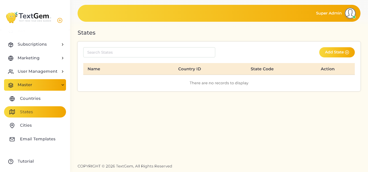Click 'There are no records to display' text
The height and width of the screenshot is (172, 368).
pyautogui.click(x=219, y=83)
